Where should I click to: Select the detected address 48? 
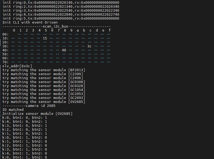coord(64,50)
